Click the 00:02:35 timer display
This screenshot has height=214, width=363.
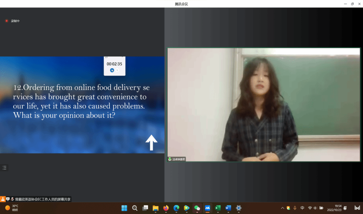[114, 64]
